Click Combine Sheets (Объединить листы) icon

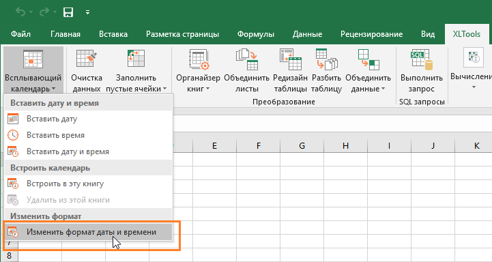click(x=246, y=59)
